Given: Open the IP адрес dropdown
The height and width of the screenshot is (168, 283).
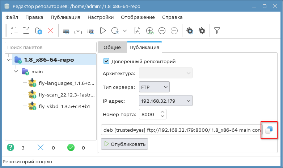Looking at the screenshot, I should tap(165, 101).
